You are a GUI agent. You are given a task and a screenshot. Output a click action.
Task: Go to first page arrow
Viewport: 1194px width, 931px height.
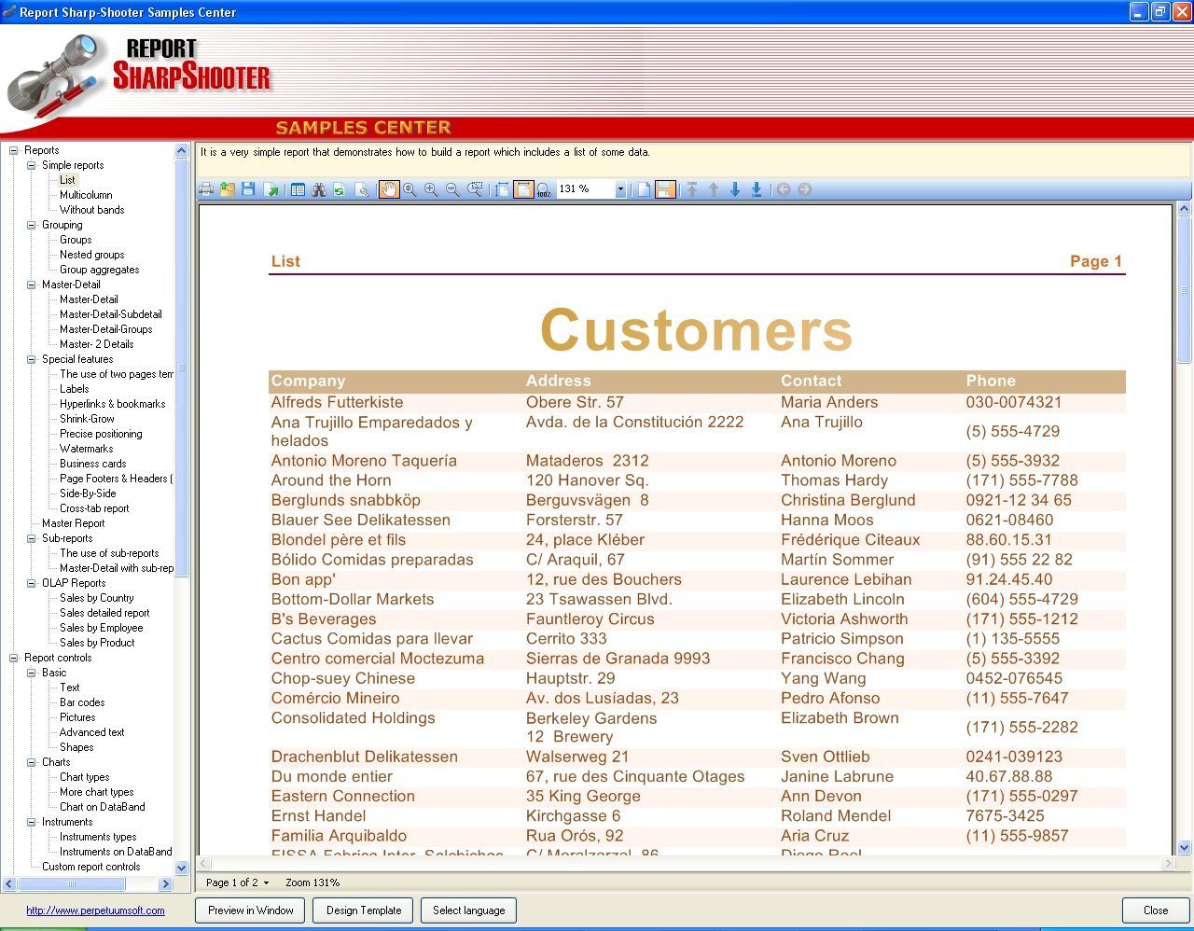pyautogui.click(x=692, y=189)
